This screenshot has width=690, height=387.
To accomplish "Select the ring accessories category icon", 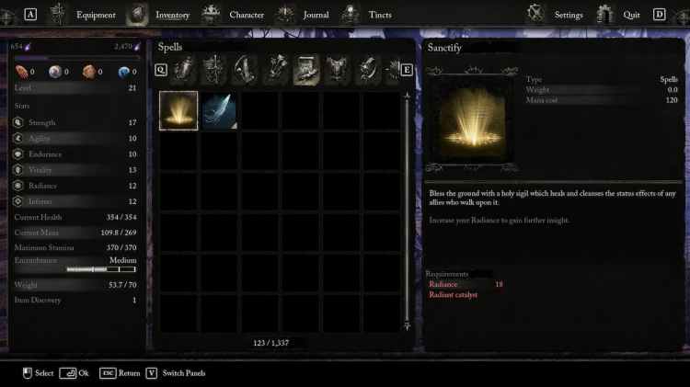I will tap(368, 69).
